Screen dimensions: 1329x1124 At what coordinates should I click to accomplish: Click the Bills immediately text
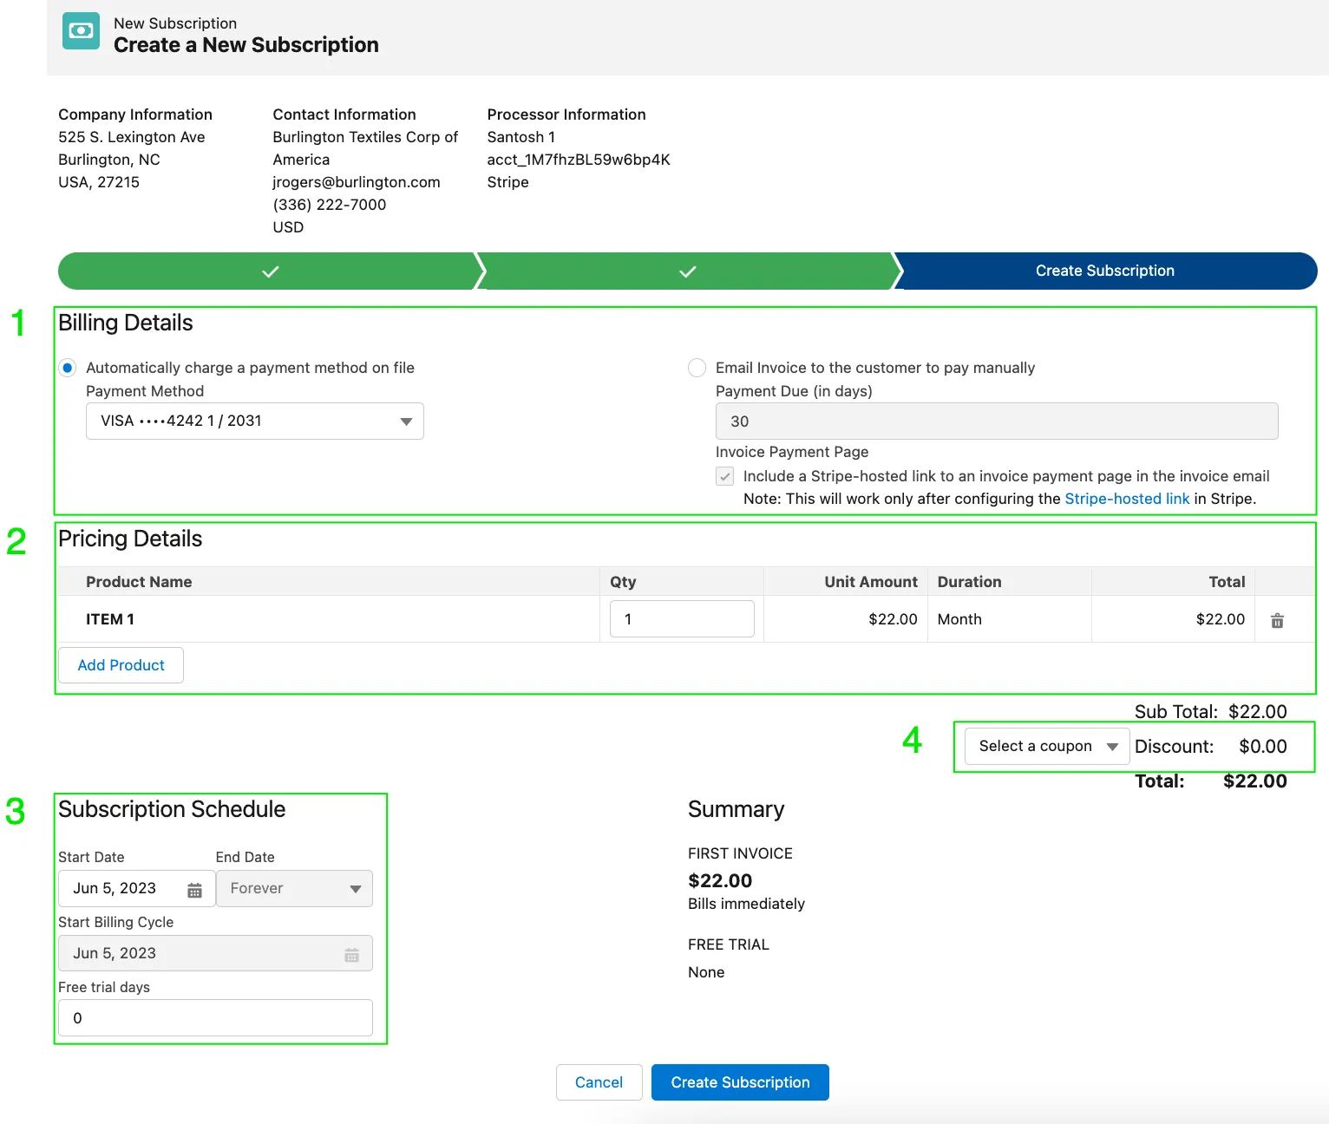[746, 904]
